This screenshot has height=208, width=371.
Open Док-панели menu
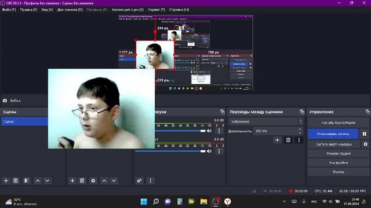pos(70,10)
